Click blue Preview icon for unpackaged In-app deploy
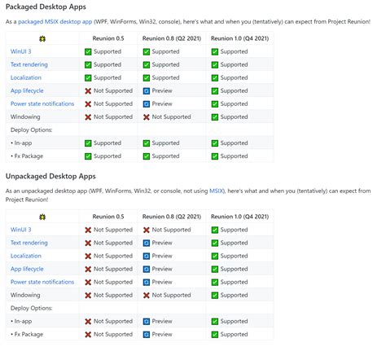Image resolution: width=386 pixels, height=347 pixels. point(147,322)
